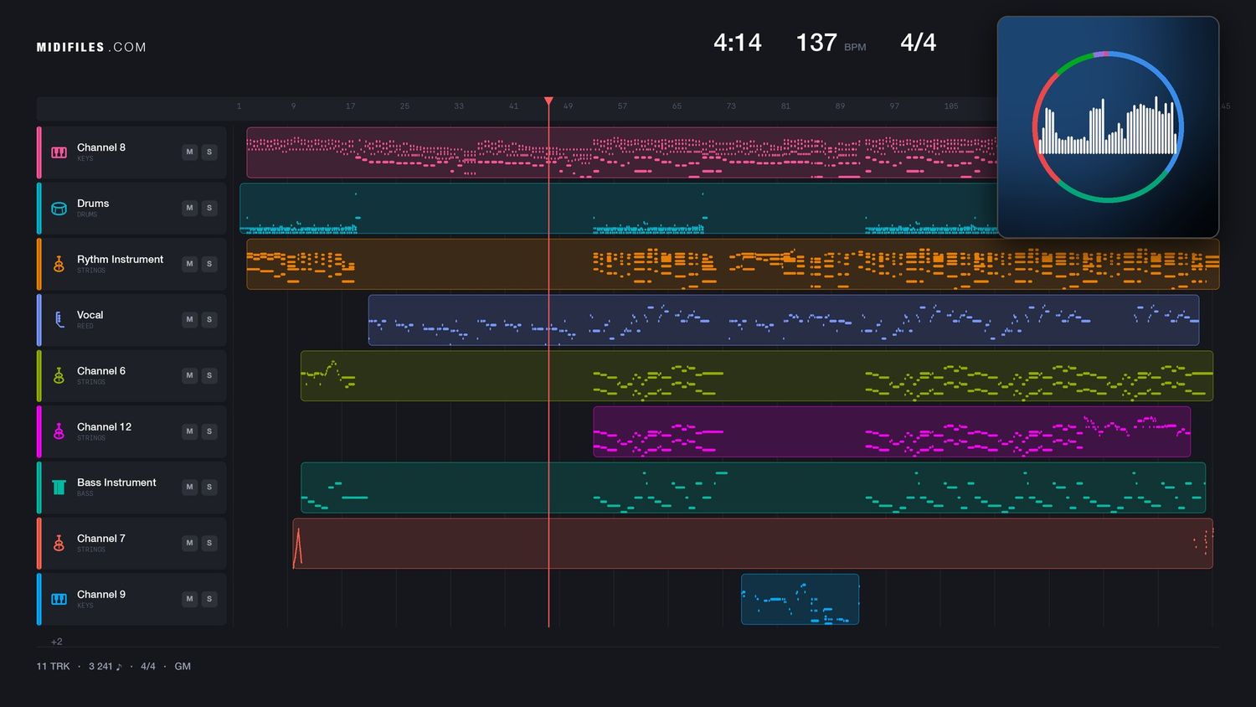Click the 137 BPM tempo value
Screen dimensions: 1256x707
(816, 43)
